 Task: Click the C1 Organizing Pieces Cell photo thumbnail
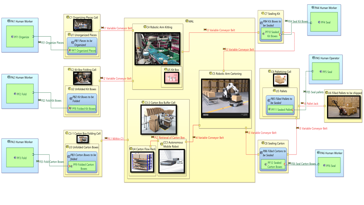(x=82, y=25)
